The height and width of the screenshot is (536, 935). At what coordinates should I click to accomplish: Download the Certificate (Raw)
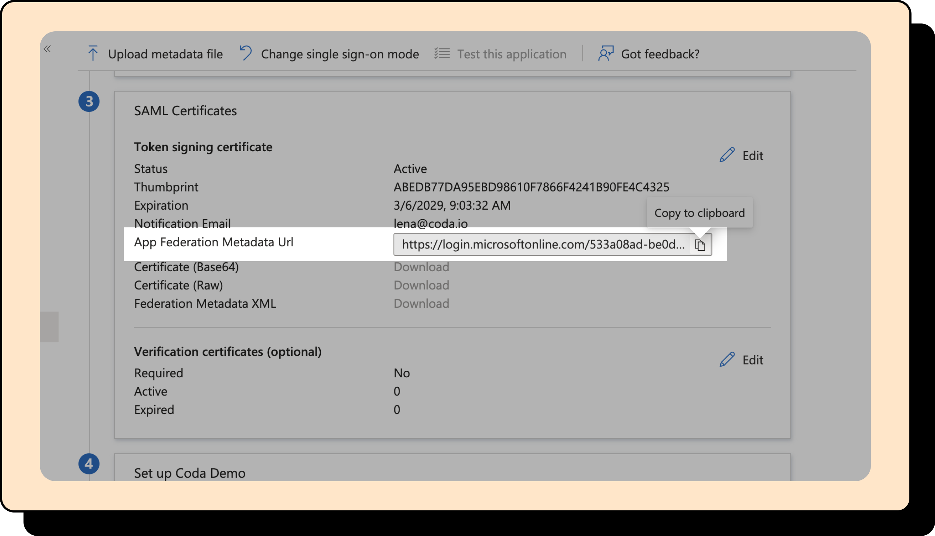pyautogui.click(x=421, y=285)
